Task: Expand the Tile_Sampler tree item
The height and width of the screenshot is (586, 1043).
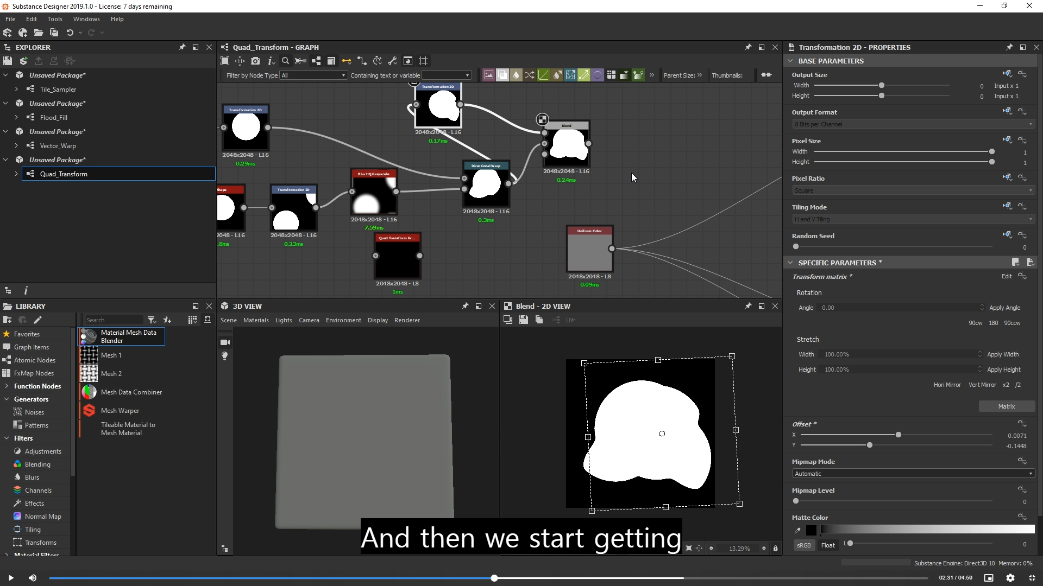Action: pyautogui.click(x=16, y=89)
